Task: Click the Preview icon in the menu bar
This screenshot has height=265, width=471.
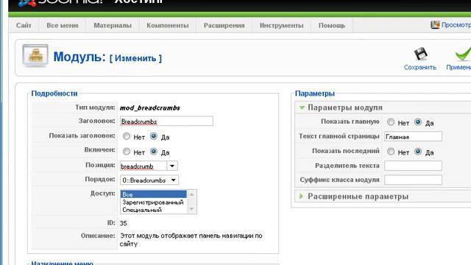Action: [x=435, y=25]
